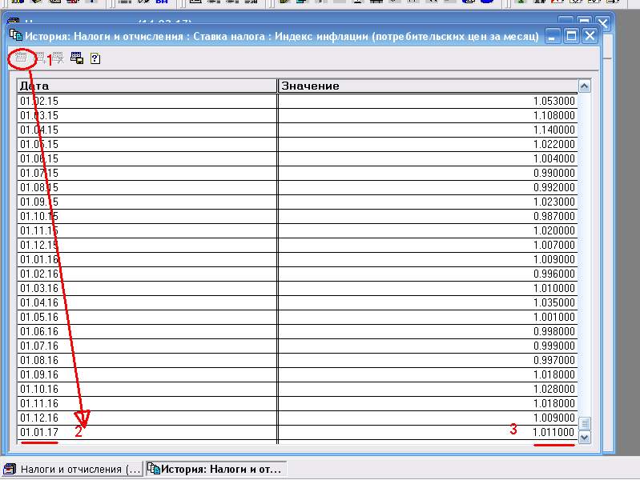640x480 pixels.
Task: Click value 1.140000
Action: tap(553, 130)
